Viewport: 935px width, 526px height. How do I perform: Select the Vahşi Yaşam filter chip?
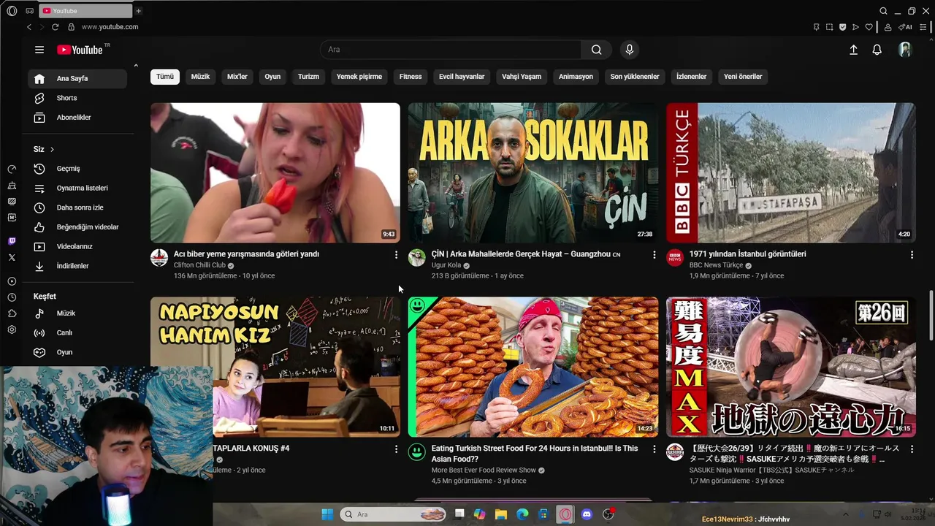pos(522,77)
